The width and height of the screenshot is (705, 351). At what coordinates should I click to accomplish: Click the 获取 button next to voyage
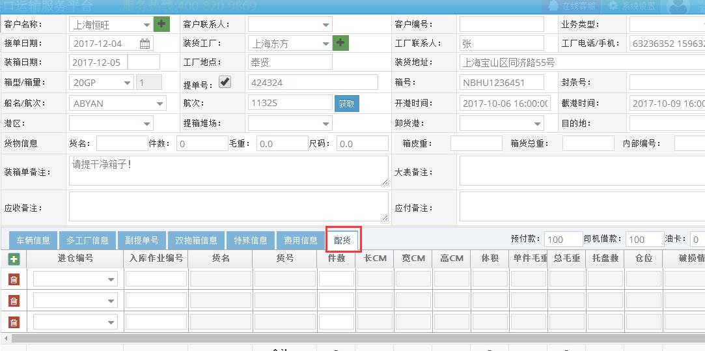[347, 104]
